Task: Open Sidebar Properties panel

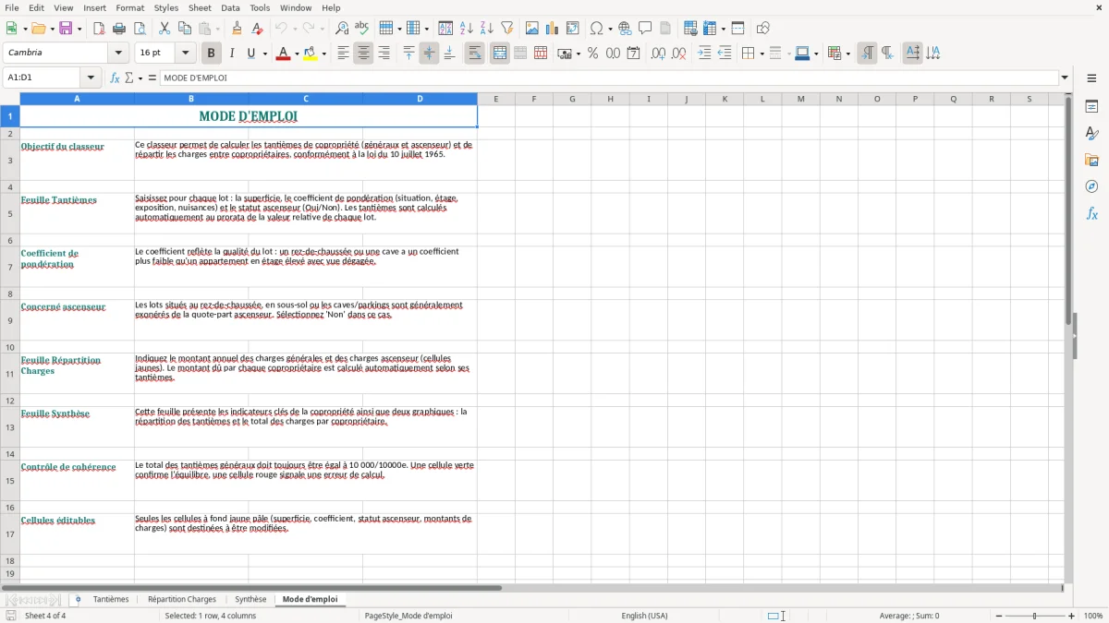Action: pyautogui.click(x=1091, y=107)
